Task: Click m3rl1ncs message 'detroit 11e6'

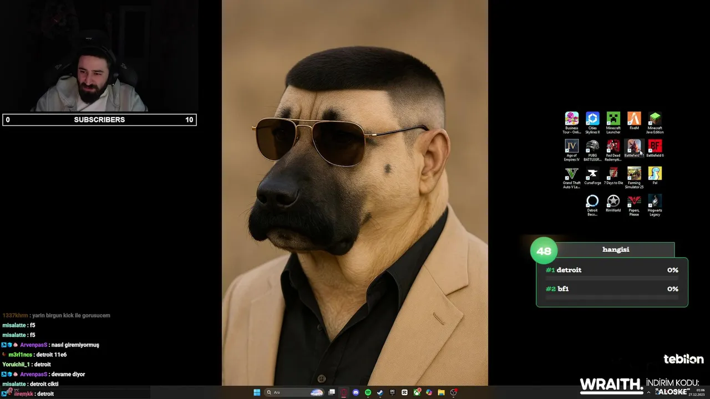Action: 52,355
